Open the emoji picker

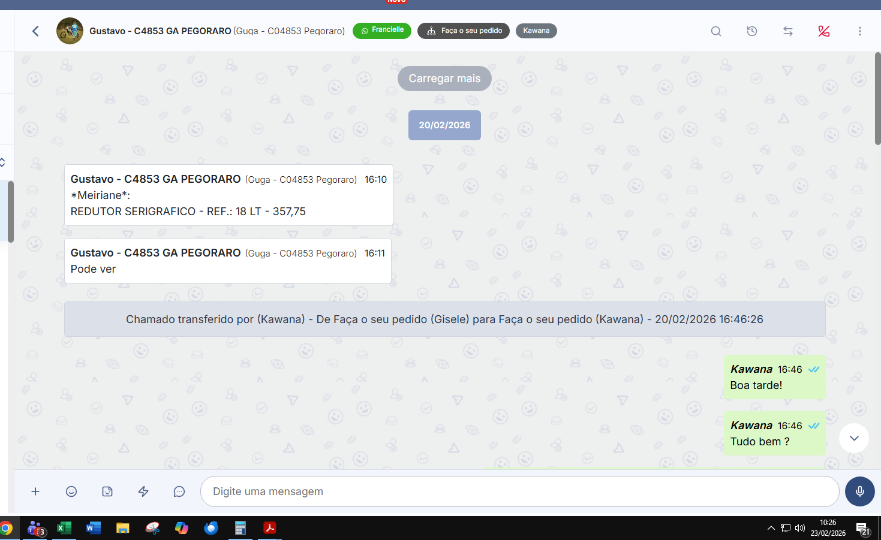pyautogui.click(x=71, y=491)
